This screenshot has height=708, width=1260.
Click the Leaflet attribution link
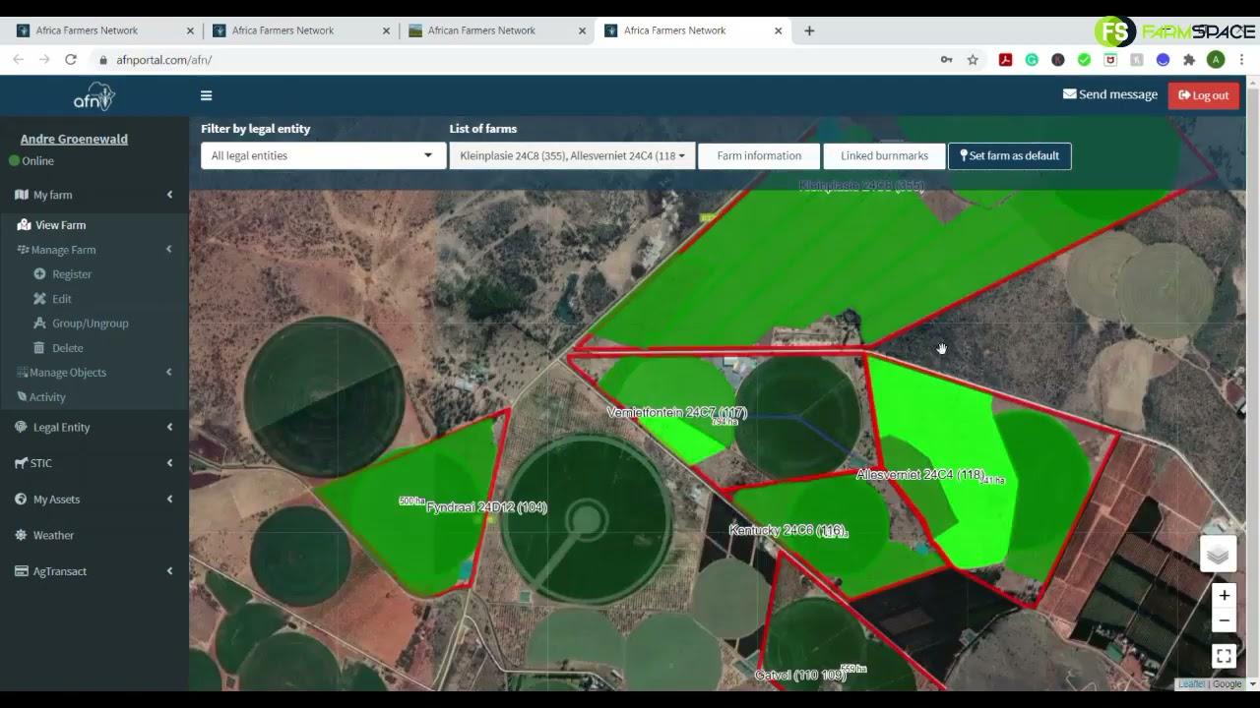tap(1191, 683)
